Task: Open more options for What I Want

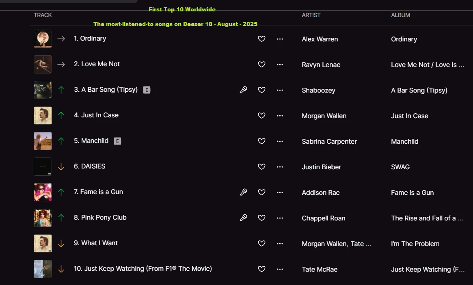Action: pyautogui.click(x=280, y=244)
